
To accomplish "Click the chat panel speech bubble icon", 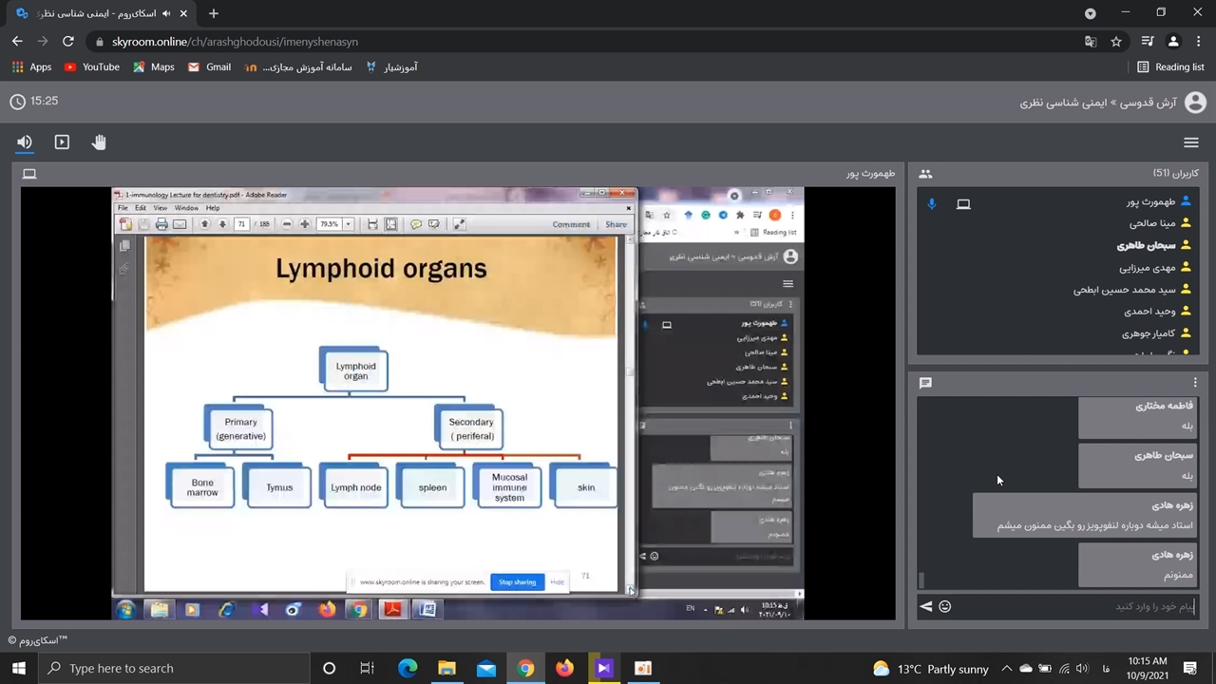I will [x=925, y=383].
